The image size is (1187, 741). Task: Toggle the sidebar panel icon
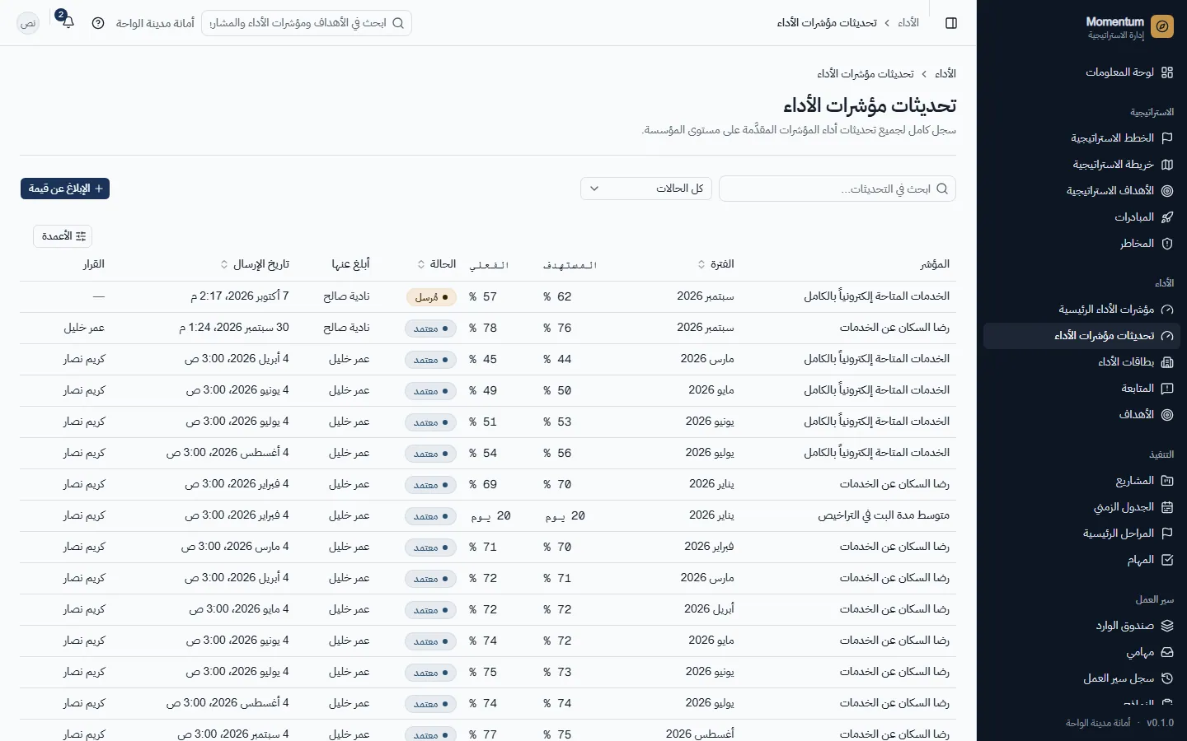tap(951, 23)
